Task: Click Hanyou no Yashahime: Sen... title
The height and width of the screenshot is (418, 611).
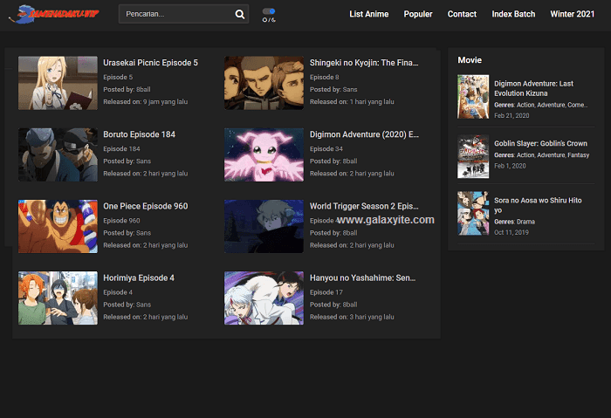Action: coord(362,278)
